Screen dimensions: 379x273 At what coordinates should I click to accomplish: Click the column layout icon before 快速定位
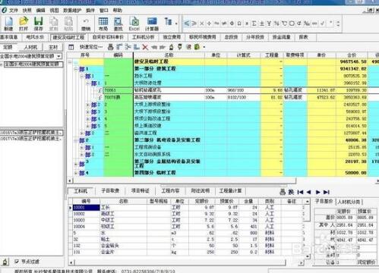[x=71, y=47]
